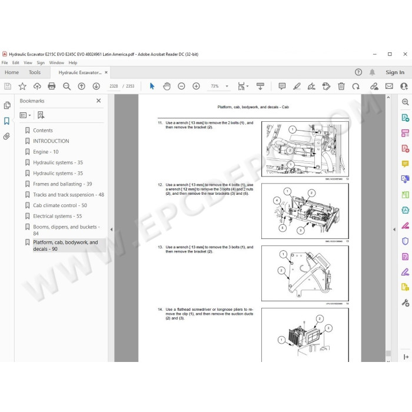This screenshot has height=412, width=412.
Task: Add a sticky note comment
Action: pyautogui.click(x=282, y=86)
